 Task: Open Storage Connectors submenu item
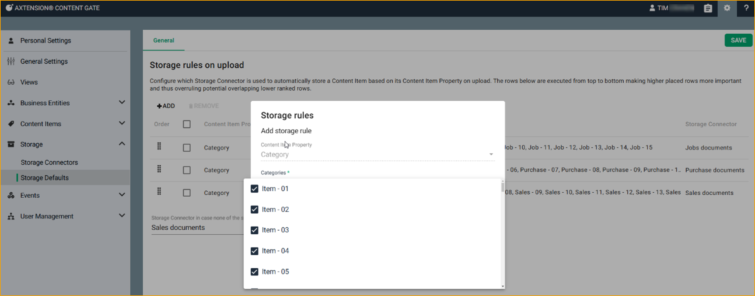pyautogui.click(x=49, y=162)
